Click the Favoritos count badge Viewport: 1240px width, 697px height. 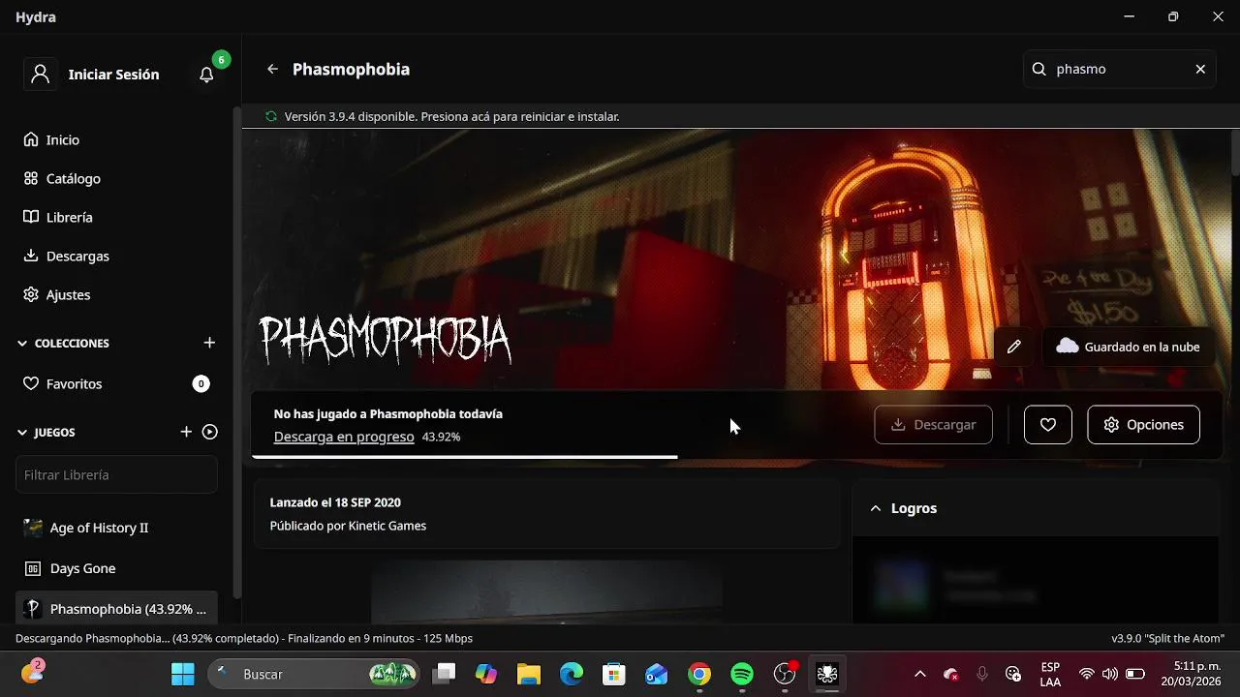[201, 384]
